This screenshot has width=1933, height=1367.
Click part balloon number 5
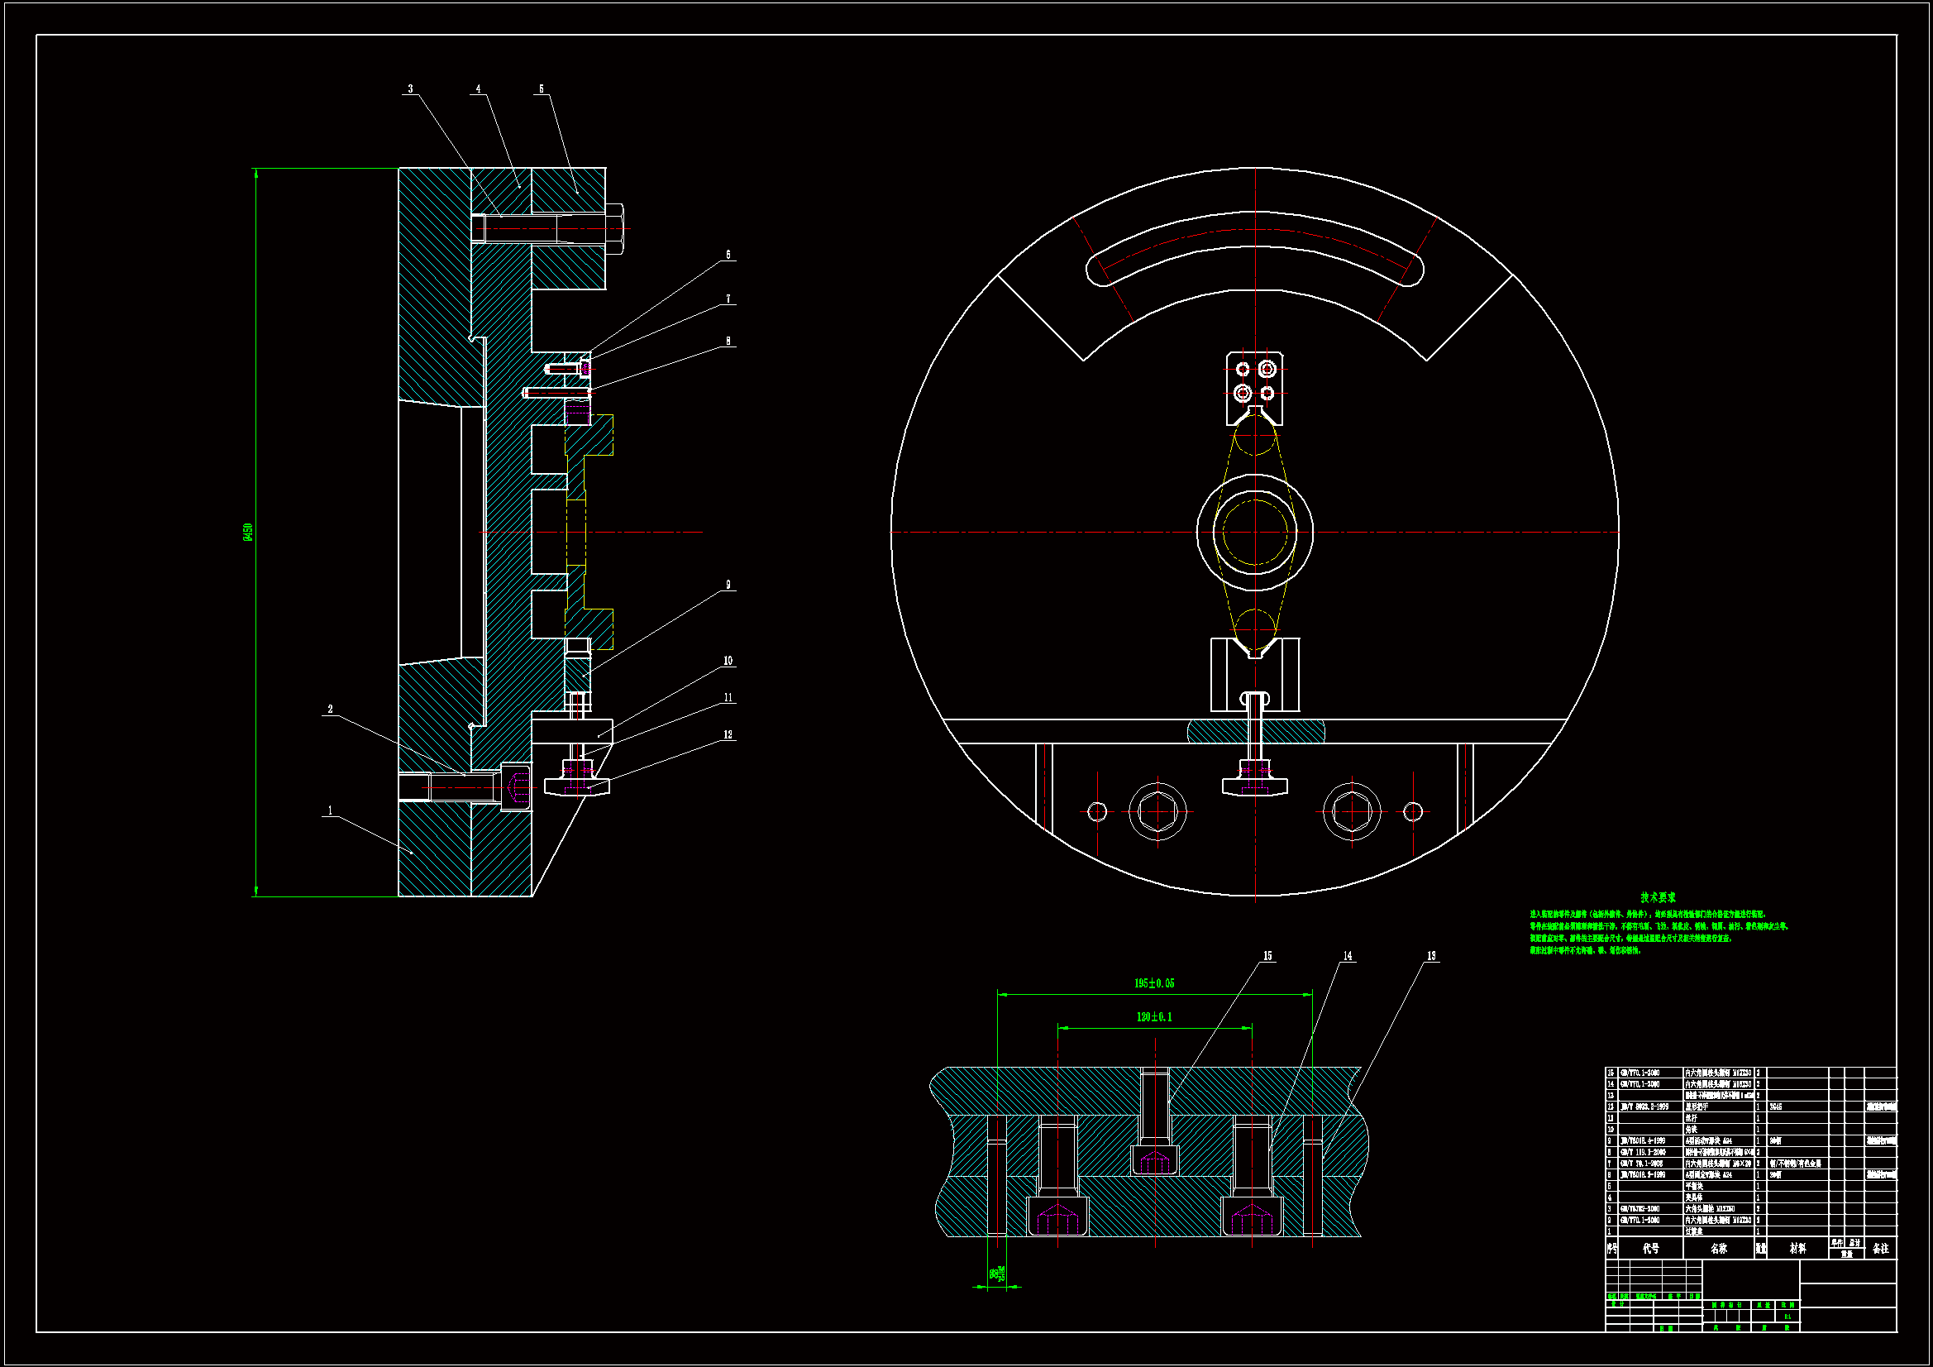click(x=541, y=88)
